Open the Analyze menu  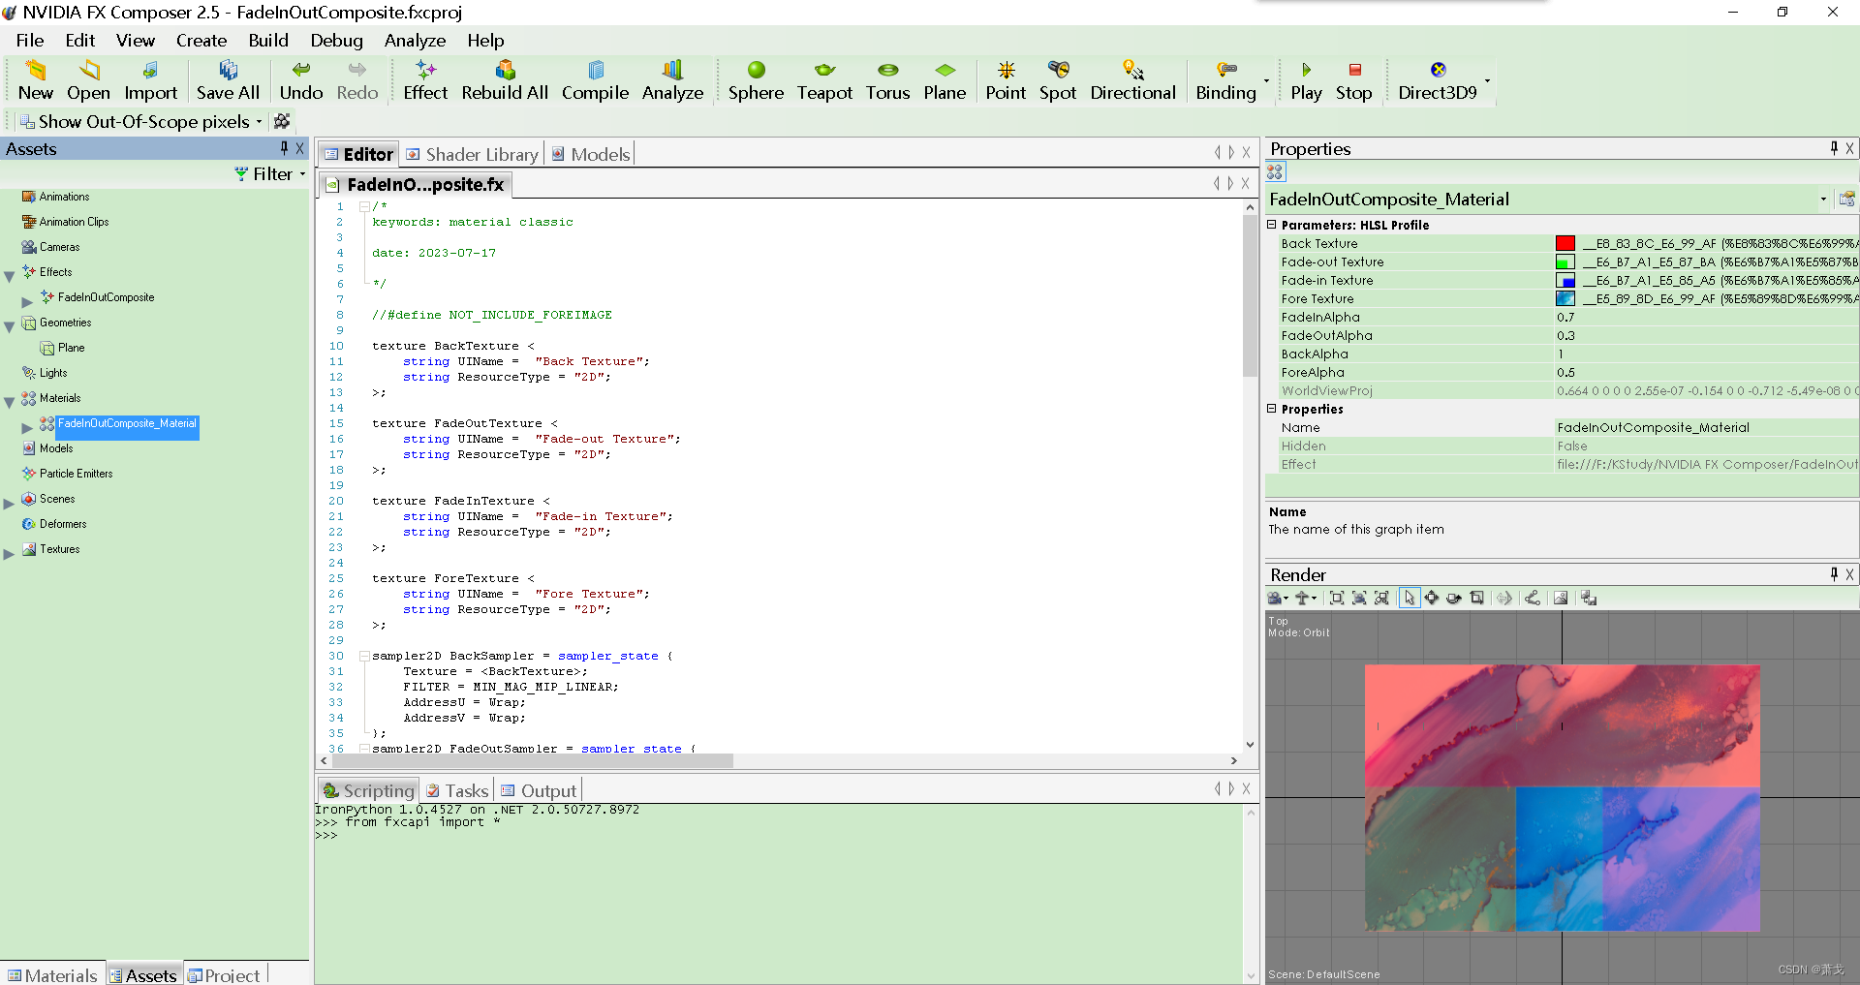(x=415, y=41)
